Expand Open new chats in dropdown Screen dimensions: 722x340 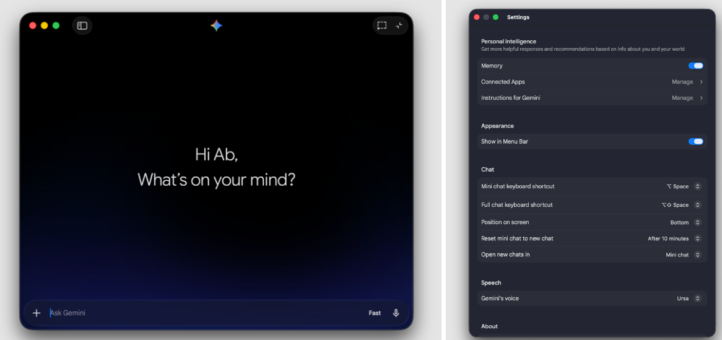tap(697, 255)
